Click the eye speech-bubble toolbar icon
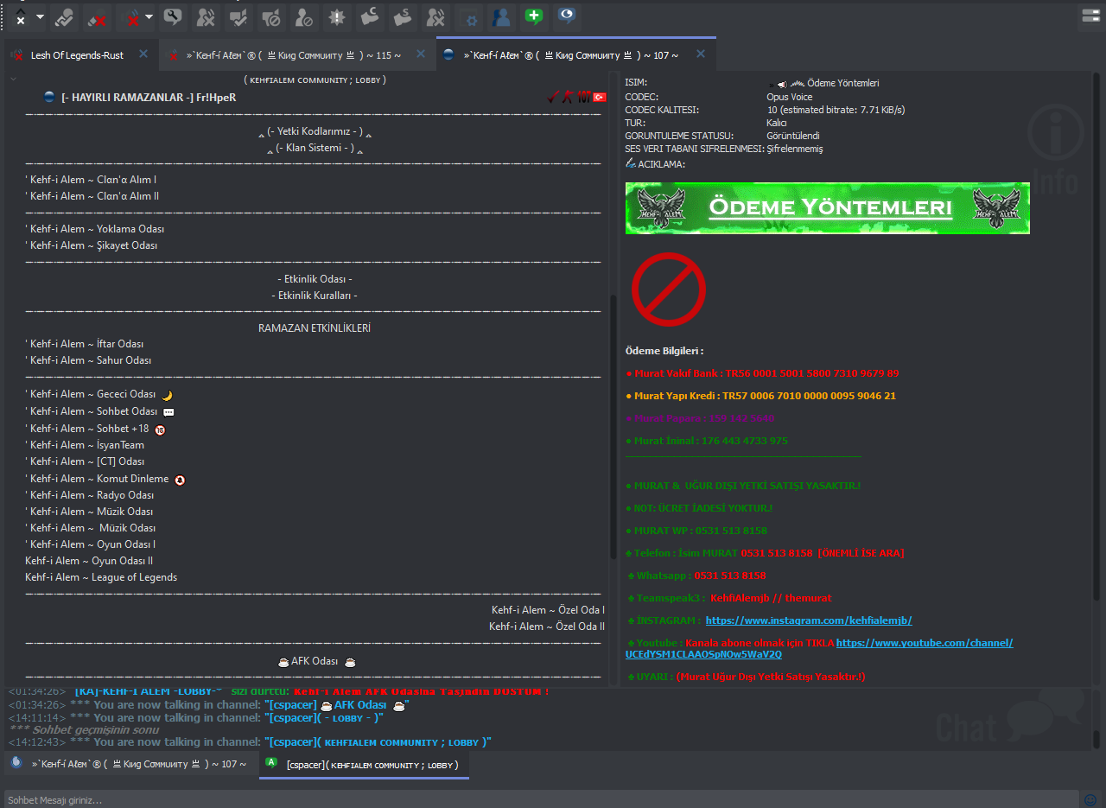 (x=567, y=16)
